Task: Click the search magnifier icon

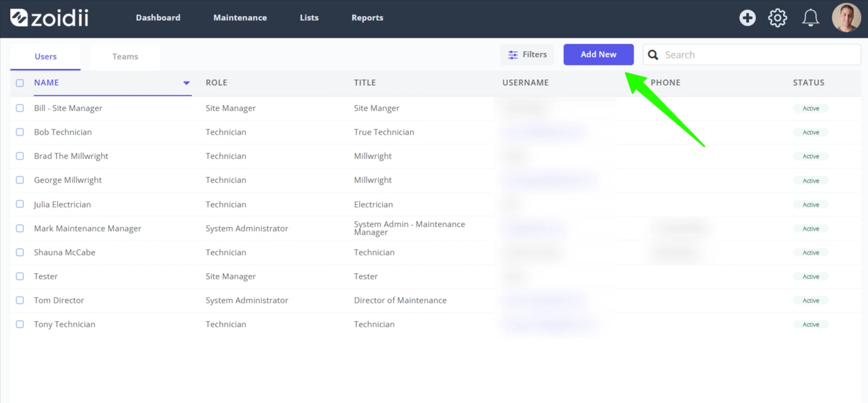Action: pyautogui.click(x=653, y=55)
